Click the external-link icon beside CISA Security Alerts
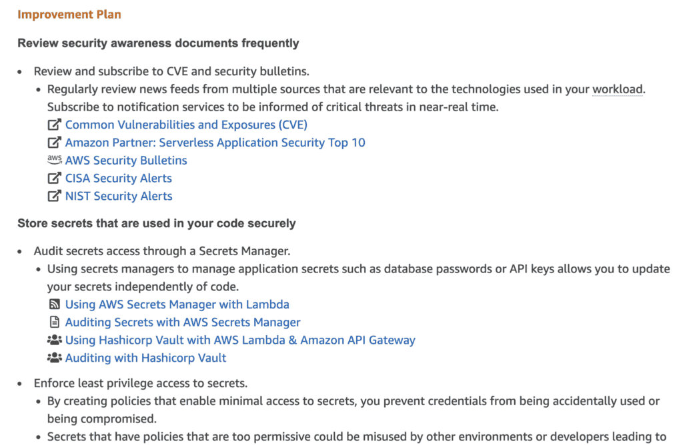Image resolution: width=683 pixels, height=445 pixels. (55, 178)
